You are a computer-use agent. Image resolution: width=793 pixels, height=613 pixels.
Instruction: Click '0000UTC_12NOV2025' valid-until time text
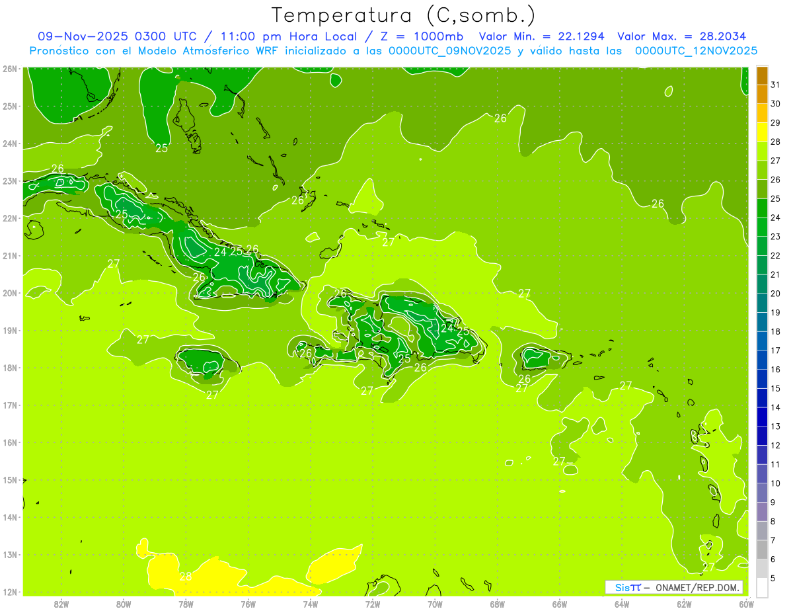[696, 51]
